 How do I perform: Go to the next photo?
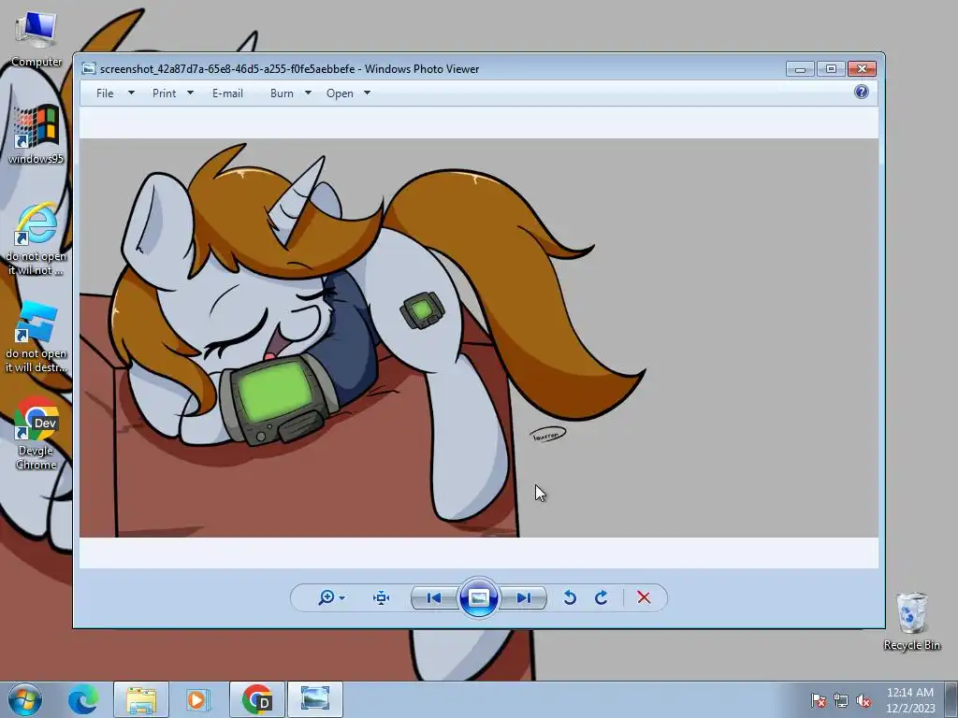point(524,597)
